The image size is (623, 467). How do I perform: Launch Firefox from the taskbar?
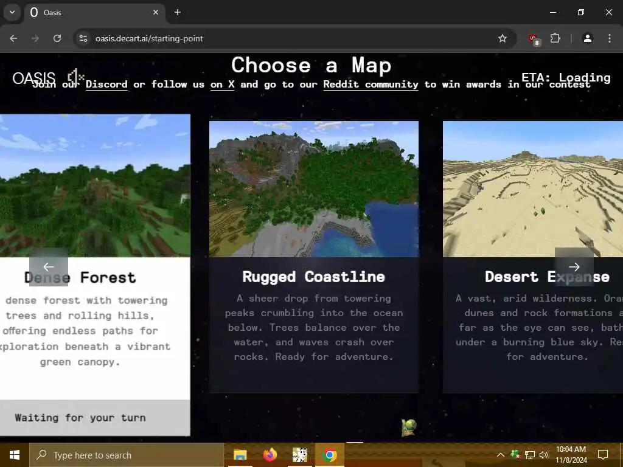270,455
